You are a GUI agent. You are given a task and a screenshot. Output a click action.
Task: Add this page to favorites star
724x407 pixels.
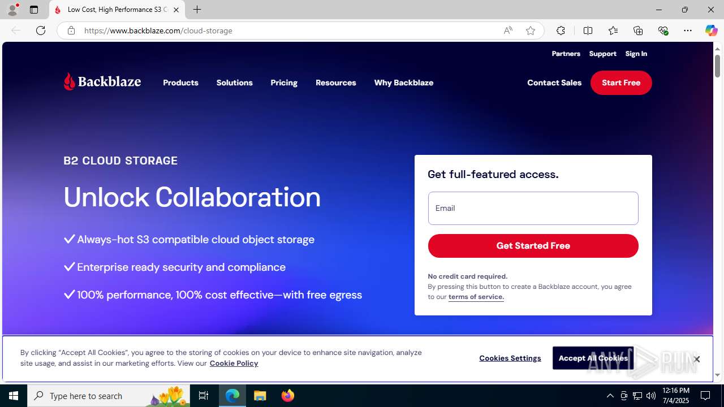(x=531, y=31)
